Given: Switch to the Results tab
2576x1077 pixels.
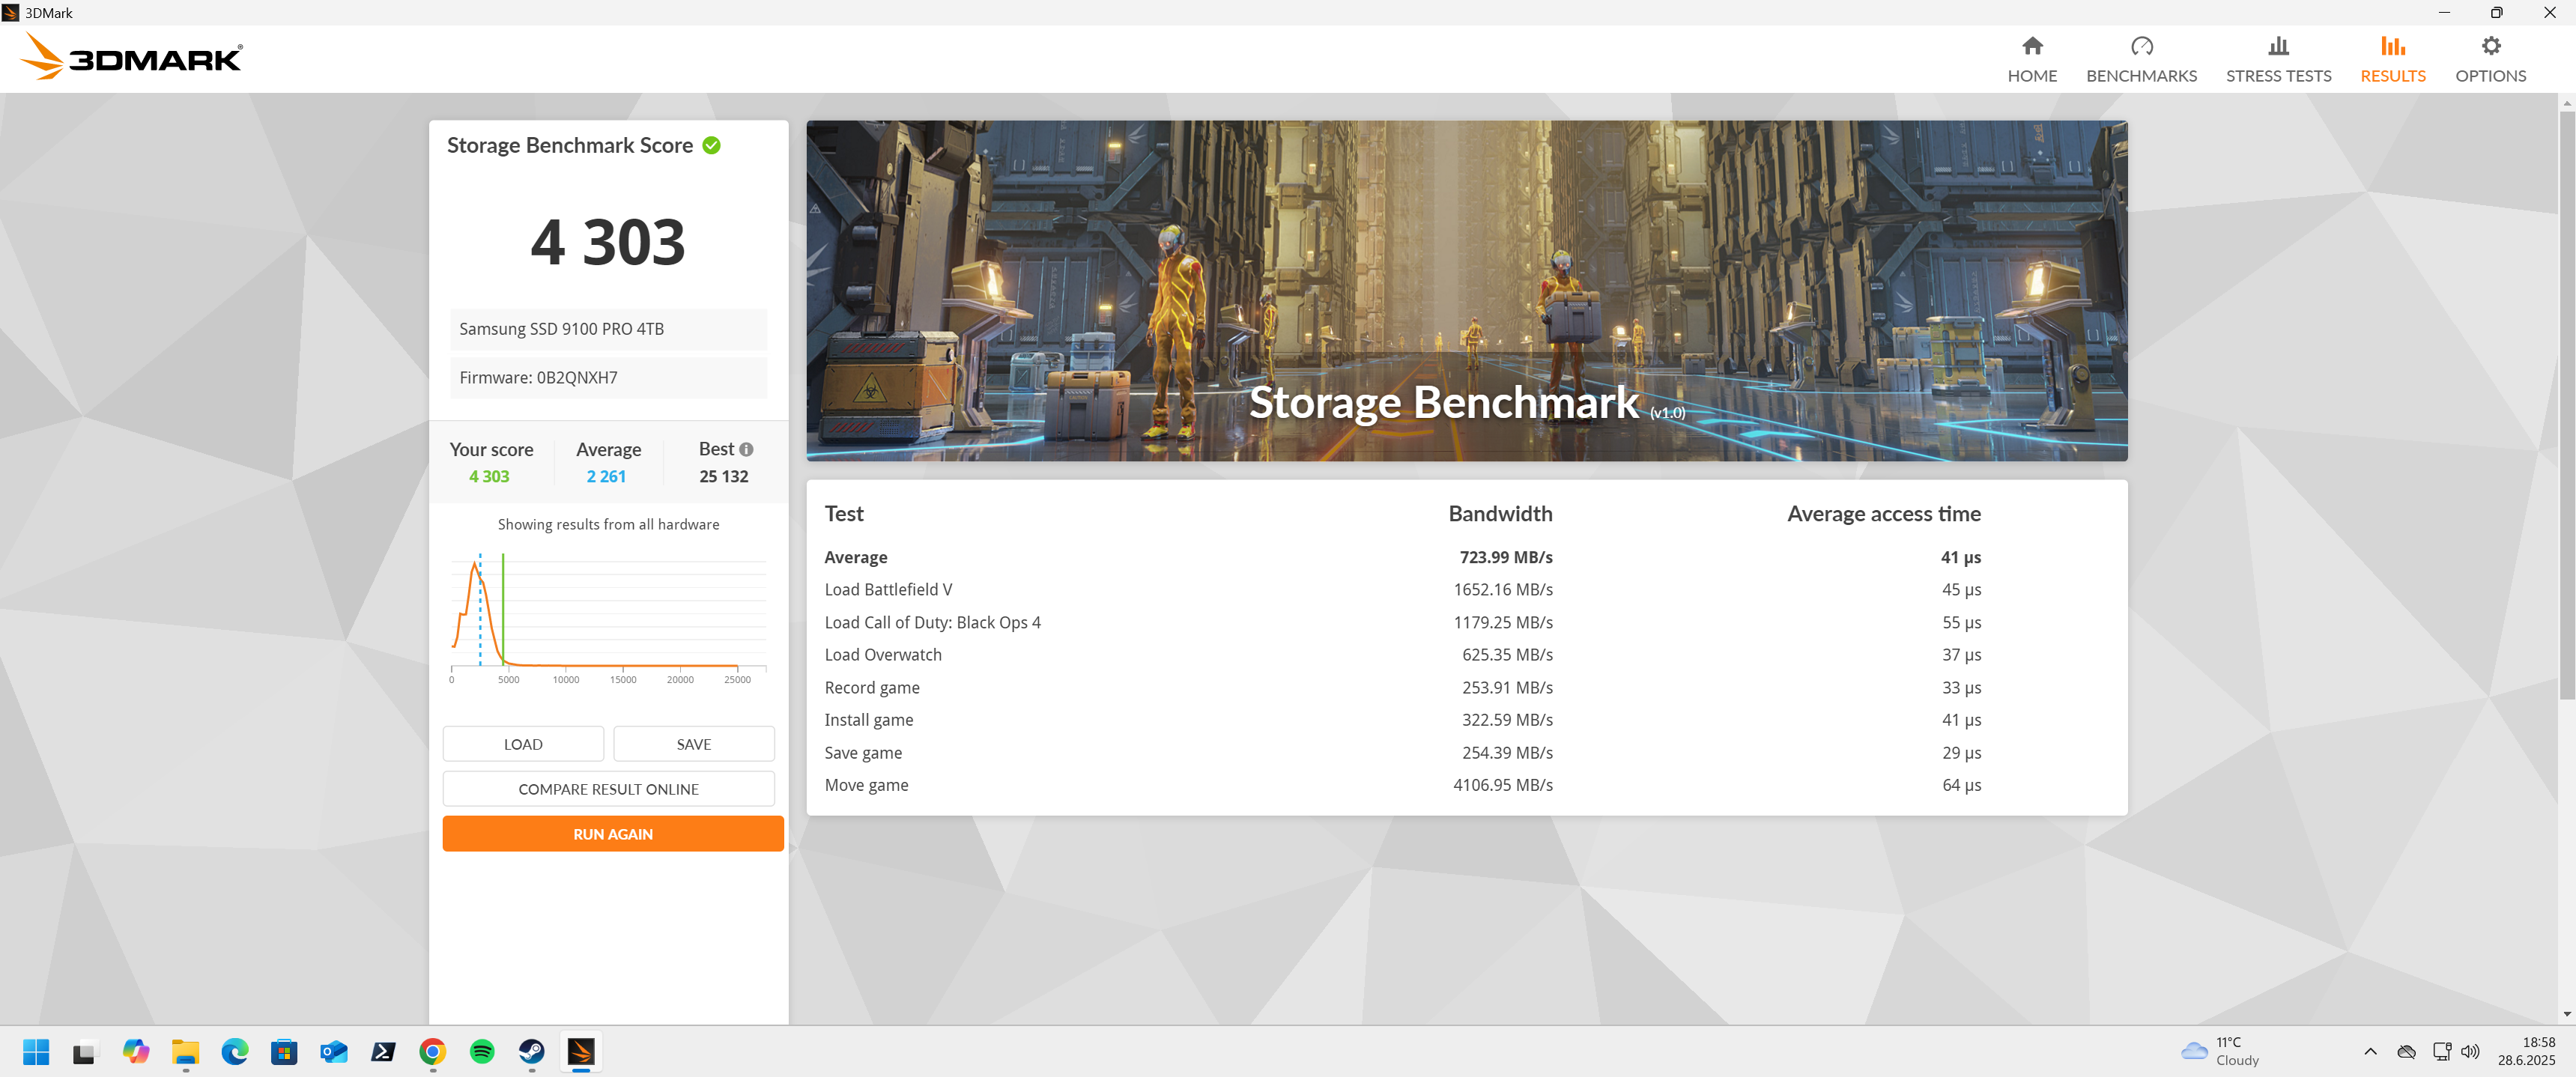Looking at the screenshot, I should click(2392, 59).
